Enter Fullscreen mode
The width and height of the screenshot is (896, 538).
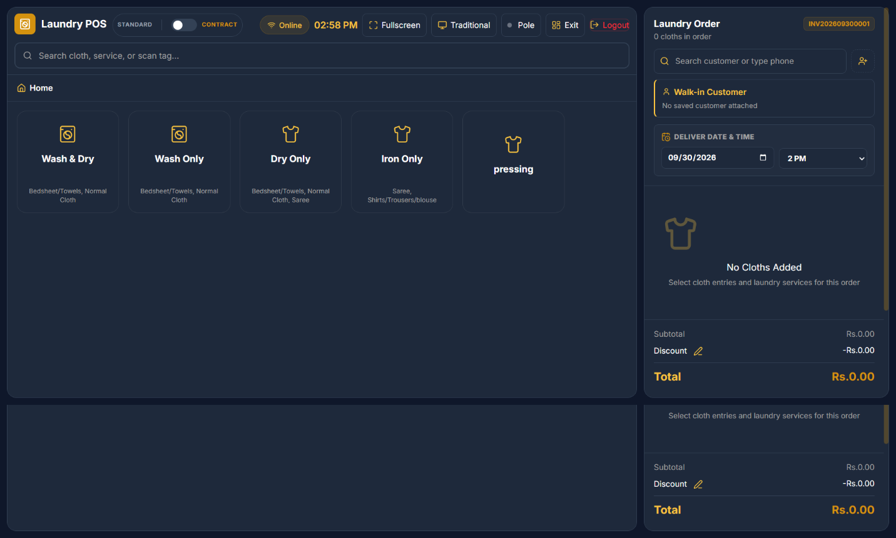(x=395, y=25)
